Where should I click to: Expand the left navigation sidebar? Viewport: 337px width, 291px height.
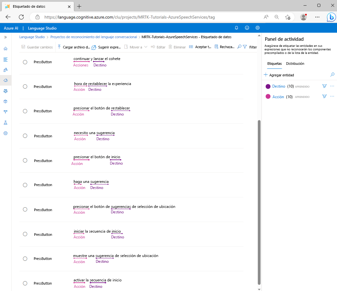click(x=5, y=37)
